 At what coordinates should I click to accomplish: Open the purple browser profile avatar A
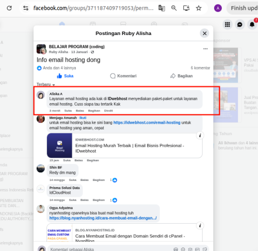218,8
